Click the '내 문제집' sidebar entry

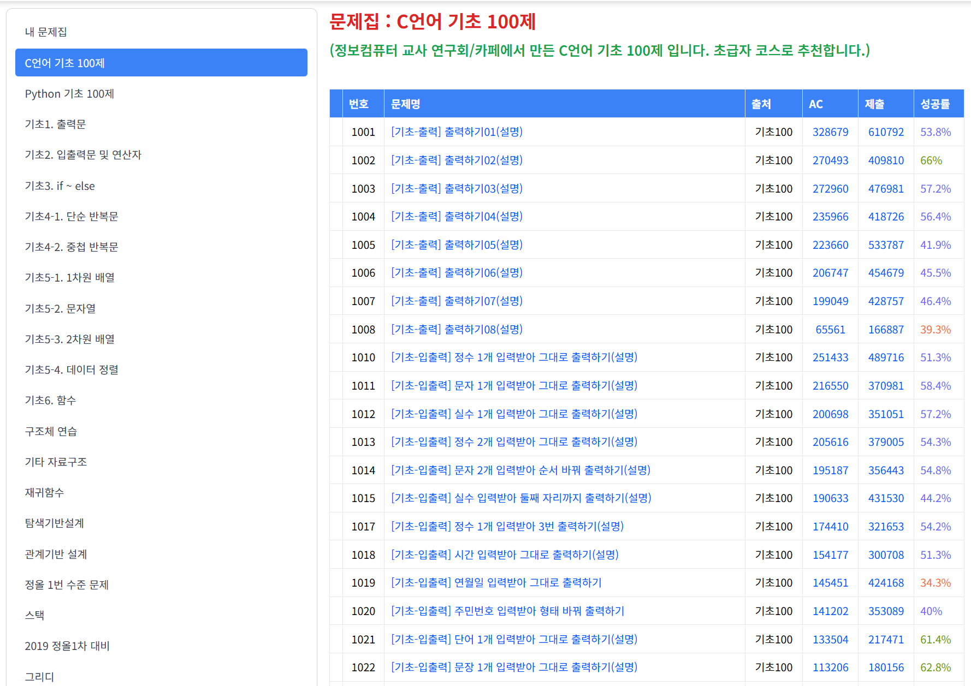point(46,32)
